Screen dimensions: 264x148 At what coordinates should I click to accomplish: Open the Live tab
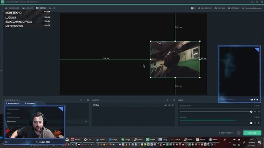coord(52,8)
